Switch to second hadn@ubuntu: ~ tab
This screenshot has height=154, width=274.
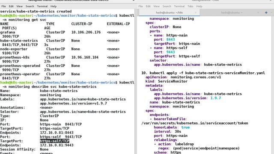[x=232, y=12]
